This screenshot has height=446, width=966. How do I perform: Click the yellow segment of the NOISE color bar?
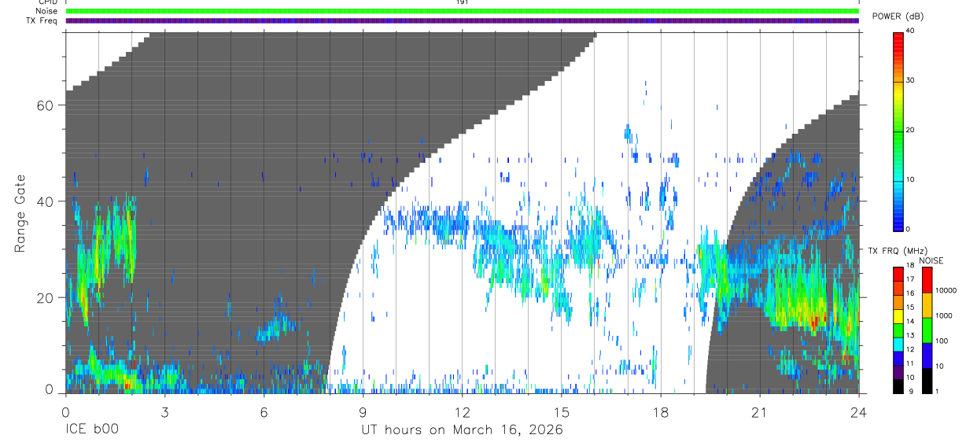tap(927, 304)
